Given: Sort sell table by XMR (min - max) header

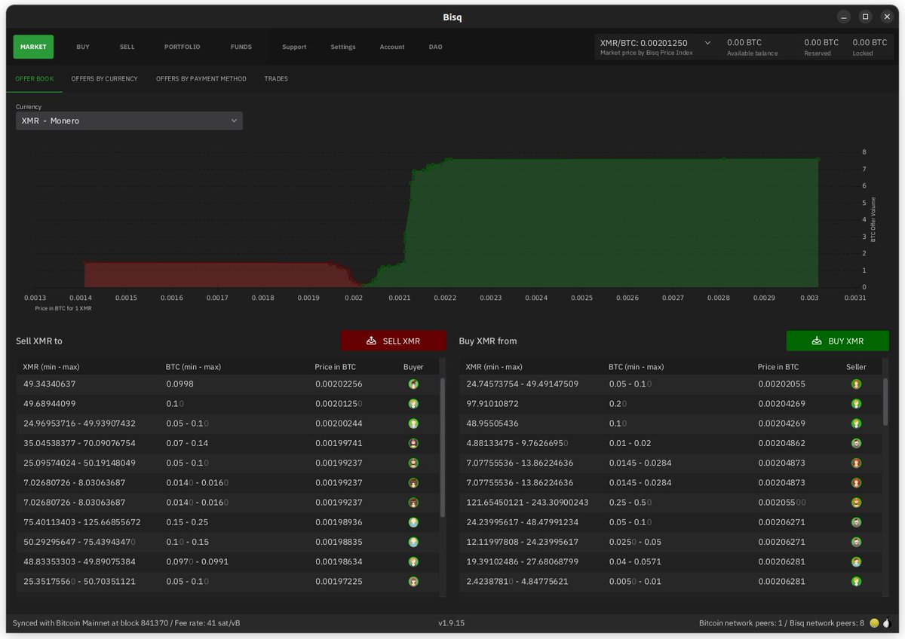Looking at the screenshot, I should coord(51,367).
